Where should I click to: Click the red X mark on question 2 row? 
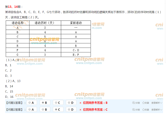click(80, 110)
